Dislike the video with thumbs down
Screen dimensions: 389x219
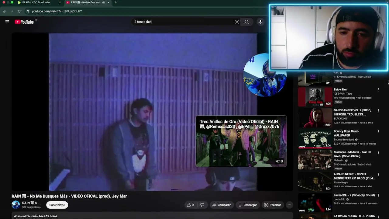(202, 205)
